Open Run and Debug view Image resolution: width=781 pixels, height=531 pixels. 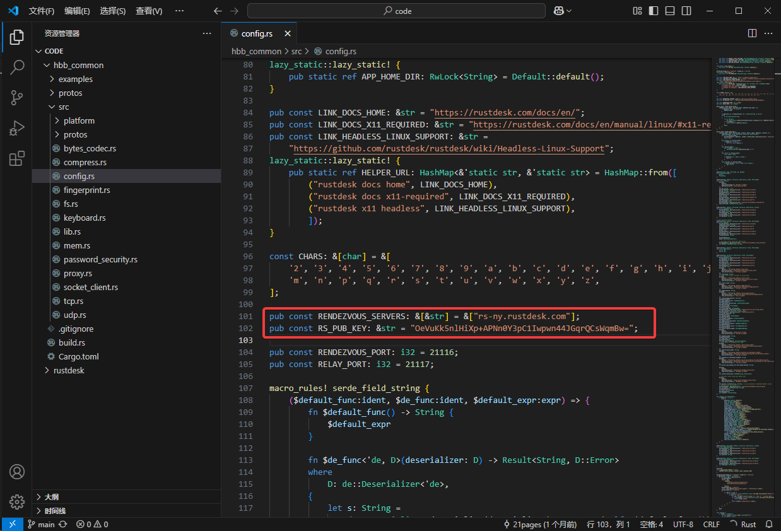(17, 127)
